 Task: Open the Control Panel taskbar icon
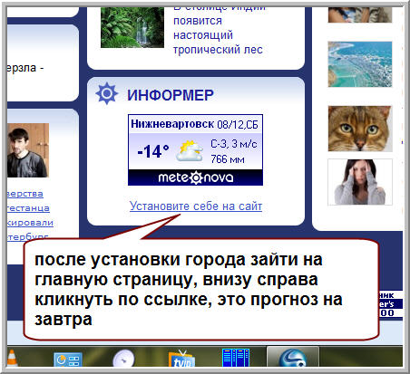pos(68,360)
